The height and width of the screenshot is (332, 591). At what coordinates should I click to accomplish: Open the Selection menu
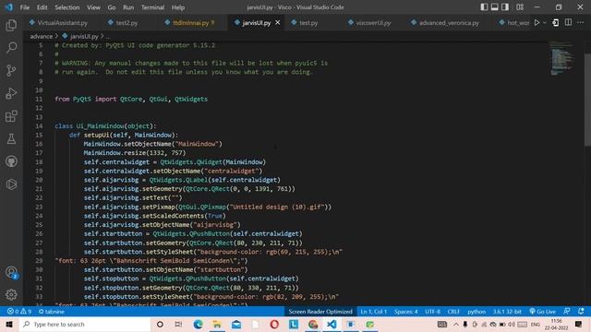point(67,7)
